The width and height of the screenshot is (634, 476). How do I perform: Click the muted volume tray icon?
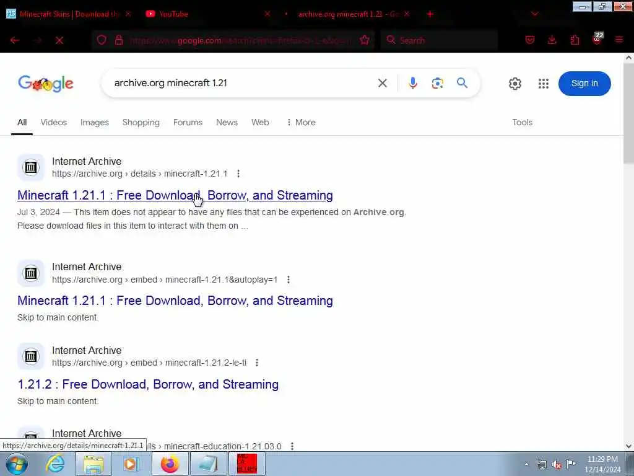557,465
